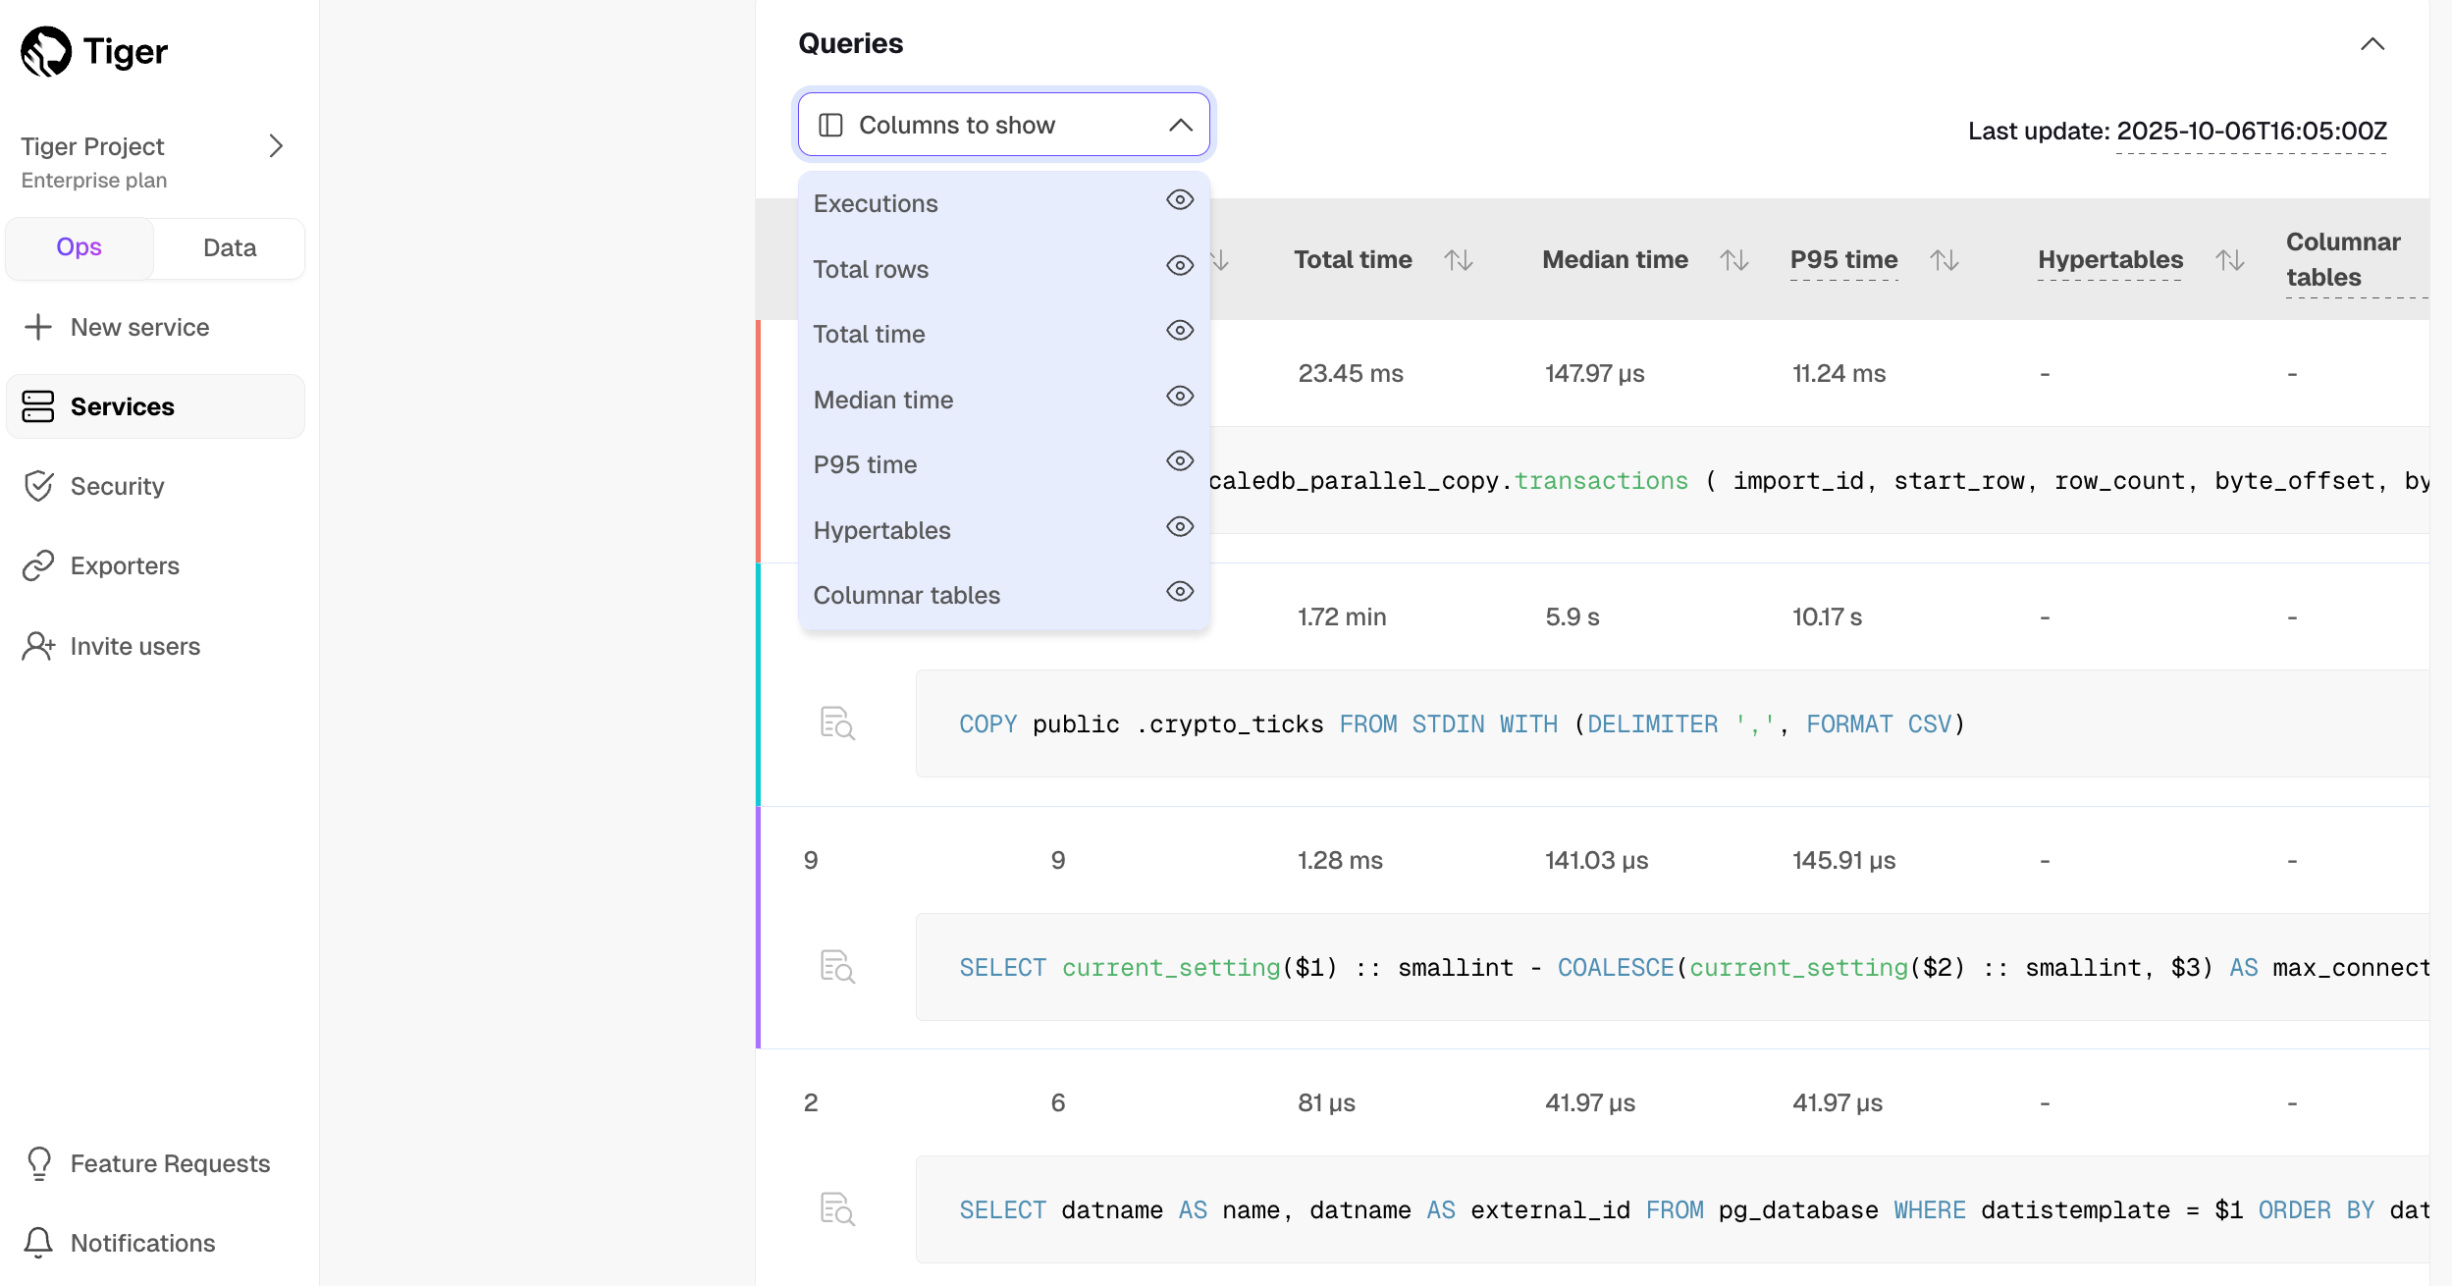Select the Ops tab
The image size is (2452, 1286).
tap(79, 247)
